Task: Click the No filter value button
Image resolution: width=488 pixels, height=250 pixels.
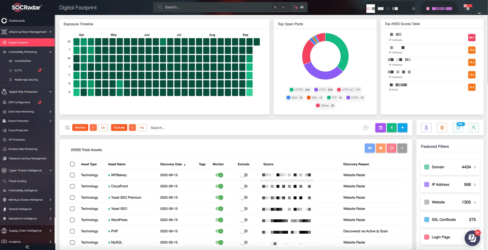Action: (142, 128)
